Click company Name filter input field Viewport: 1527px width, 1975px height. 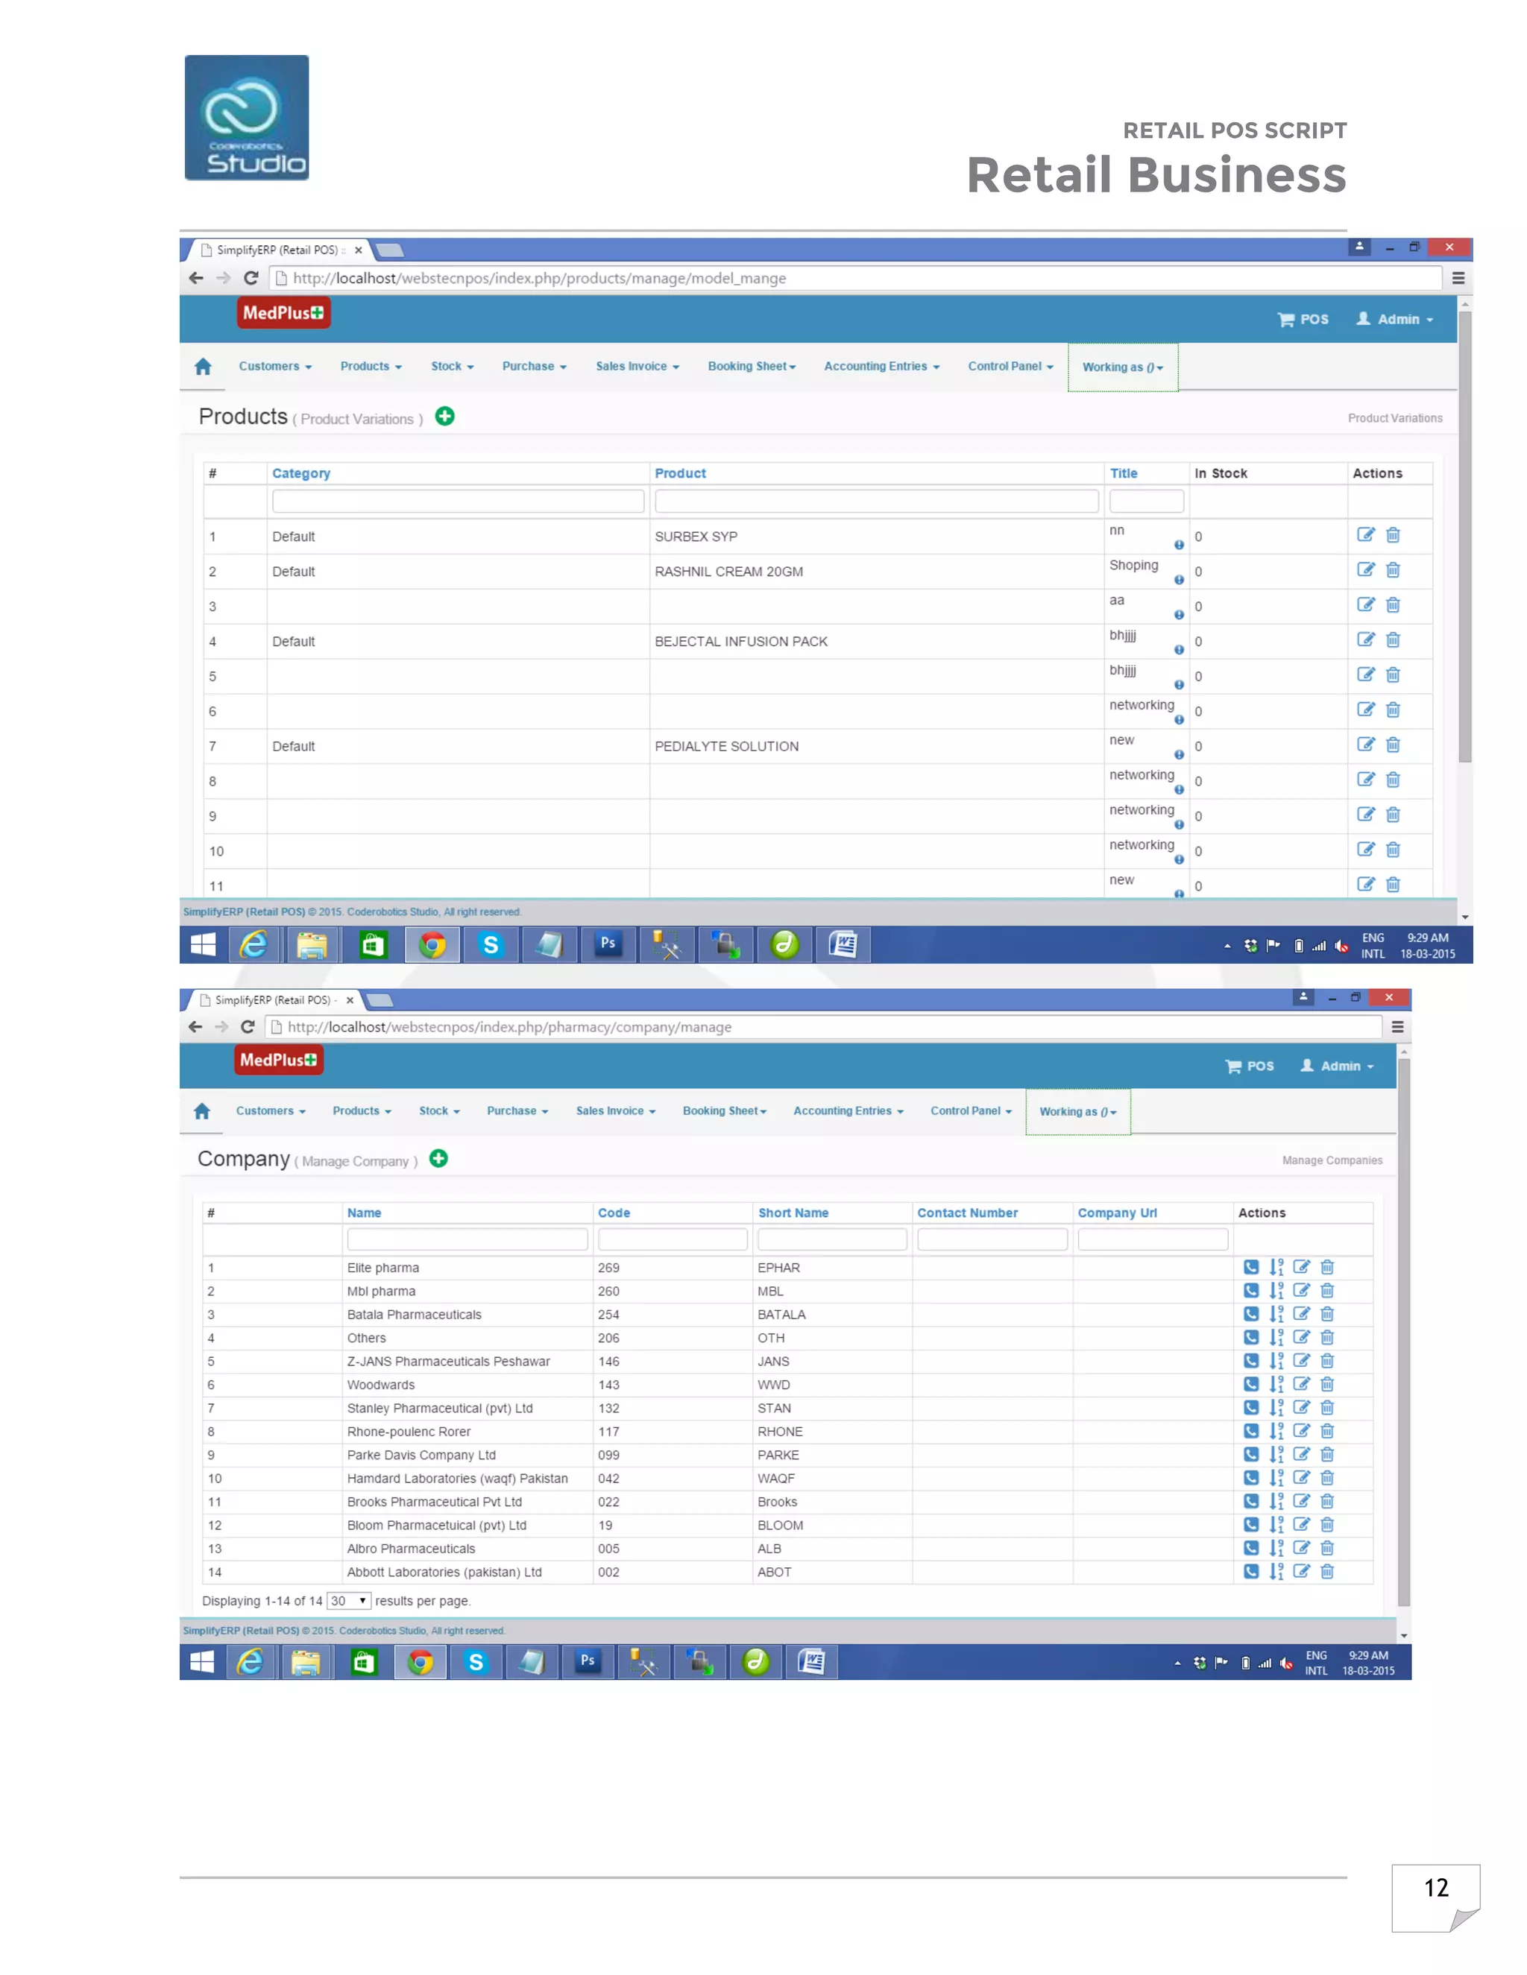467,1239
